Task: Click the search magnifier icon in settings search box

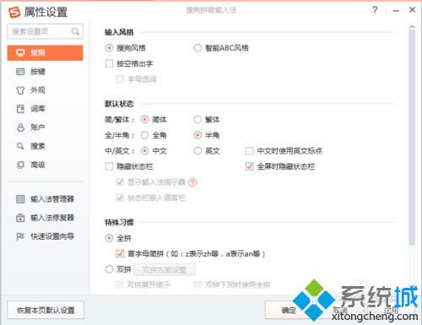Action: click(x=75, y=31)
